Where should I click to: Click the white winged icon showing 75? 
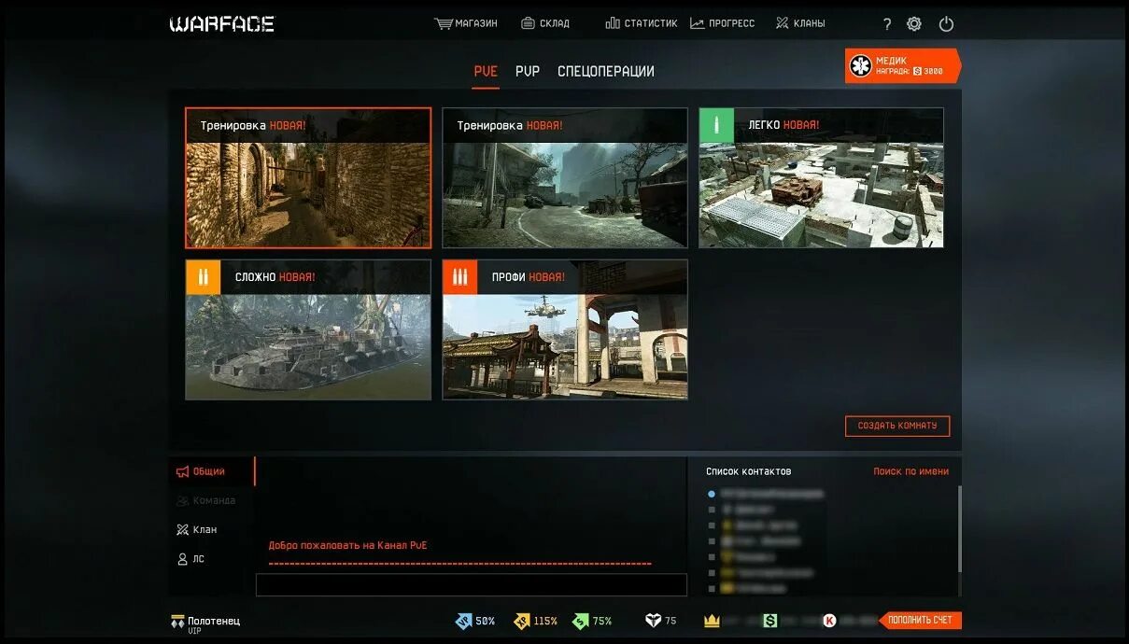[x=653, y=621]
